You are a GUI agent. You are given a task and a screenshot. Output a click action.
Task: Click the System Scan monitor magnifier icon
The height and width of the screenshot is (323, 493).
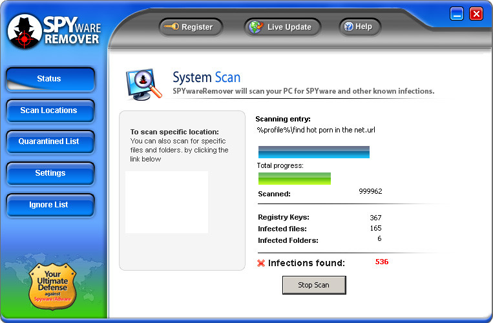(143, 84)
